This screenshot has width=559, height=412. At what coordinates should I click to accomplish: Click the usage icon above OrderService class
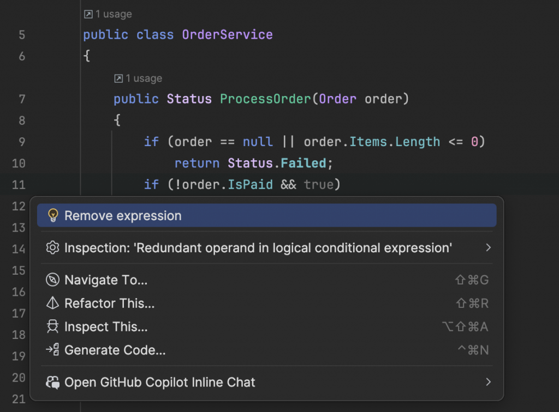pyautogui.click(x=88, y=14)
